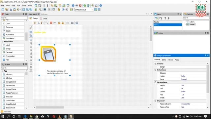This screenshot has height=119, width=211.
Task: Select Master in the Views list
Action: pos(168,22)
